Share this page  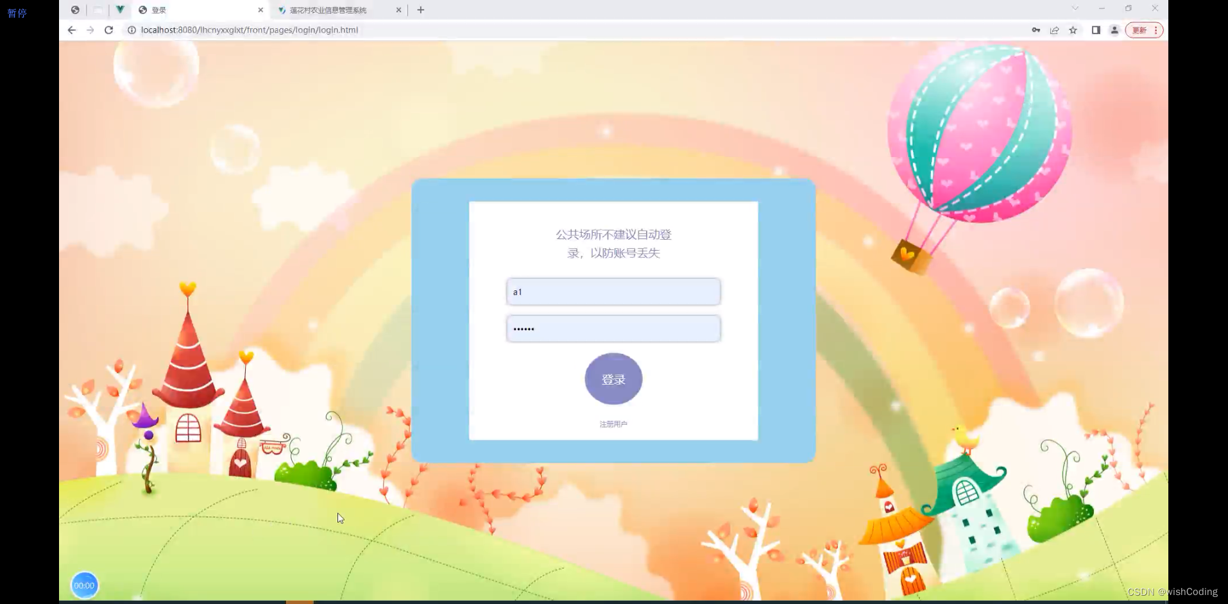click(x=1054, y=30)
